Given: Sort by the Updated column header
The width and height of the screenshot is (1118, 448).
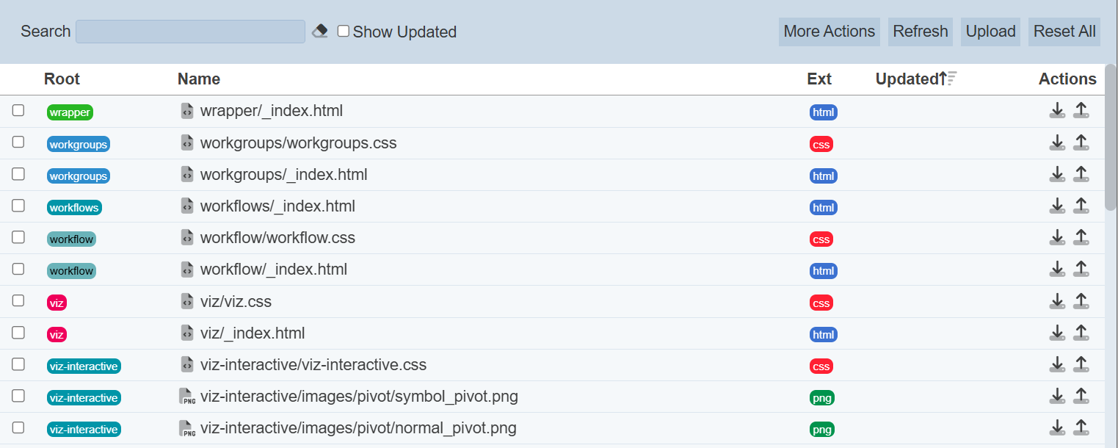Looking at the screenshot, I should [907, 79].
